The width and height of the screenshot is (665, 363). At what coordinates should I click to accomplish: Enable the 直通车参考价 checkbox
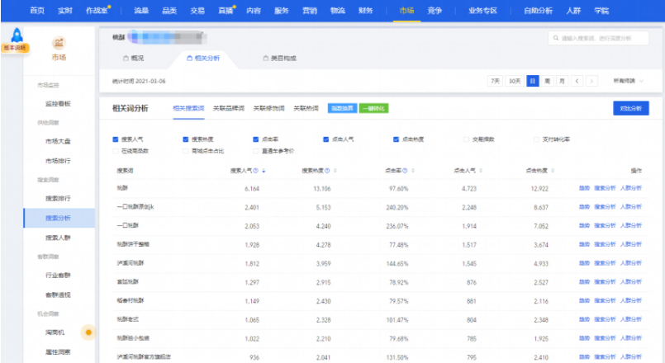pos(256,151)
